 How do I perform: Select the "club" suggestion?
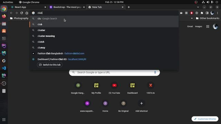pyautogui.click(x=104, y=24)
